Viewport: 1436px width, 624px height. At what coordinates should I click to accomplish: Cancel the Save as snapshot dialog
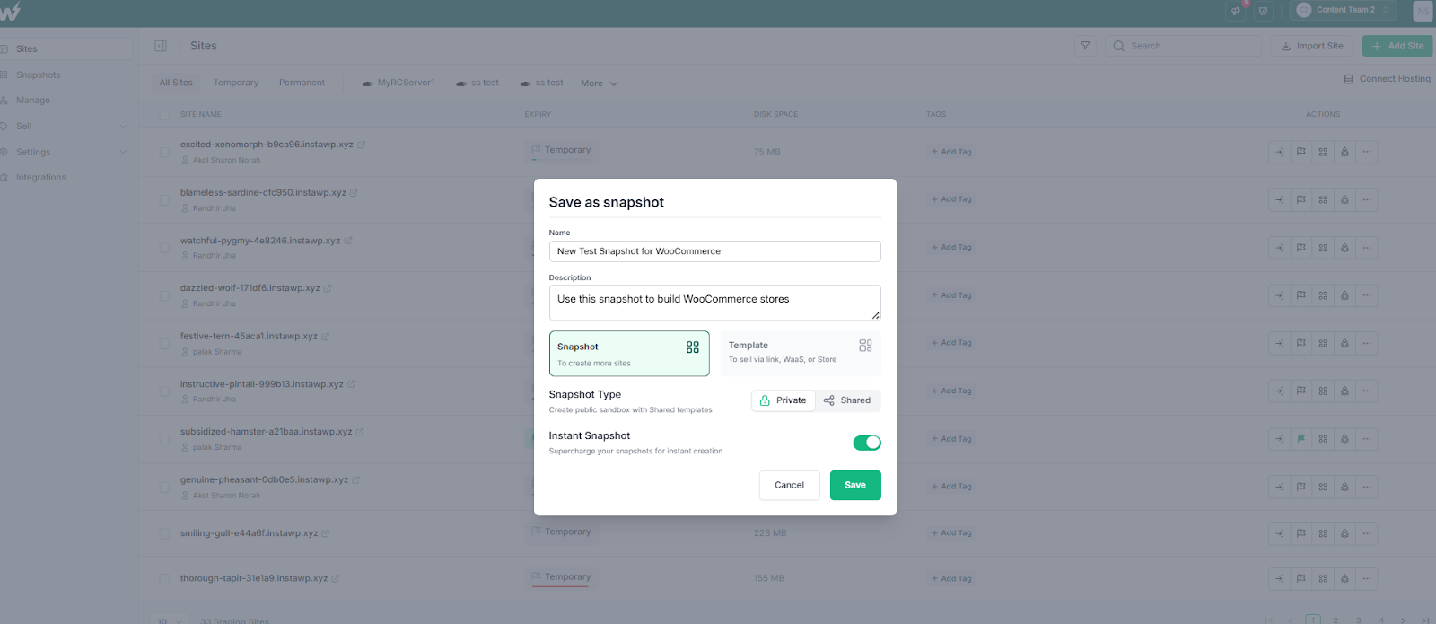790,485
